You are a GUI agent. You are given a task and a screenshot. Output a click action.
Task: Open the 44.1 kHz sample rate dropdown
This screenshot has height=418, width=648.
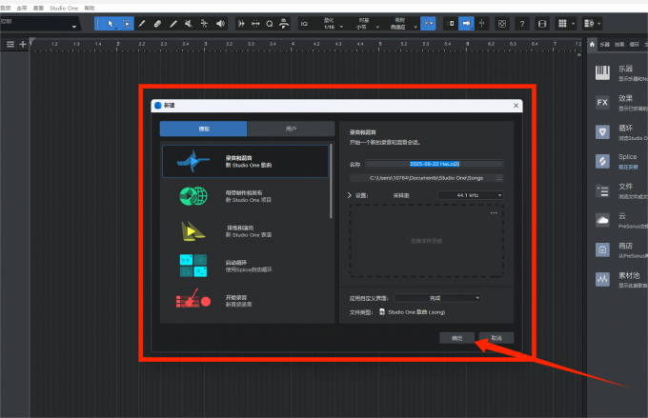coord(470,195)
